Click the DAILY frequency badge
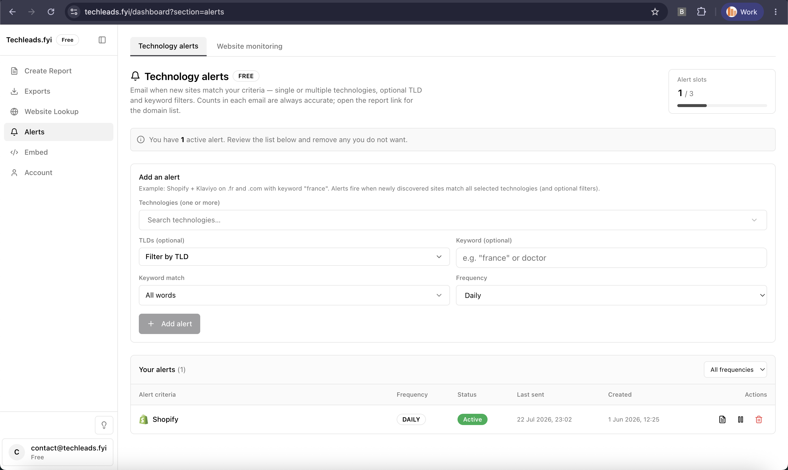 411,419
